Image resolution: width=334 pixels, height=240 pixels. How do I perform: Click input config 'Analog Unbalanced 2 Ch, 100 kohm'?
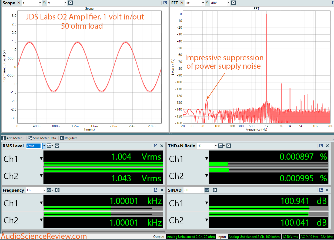(x=254, y=237)
